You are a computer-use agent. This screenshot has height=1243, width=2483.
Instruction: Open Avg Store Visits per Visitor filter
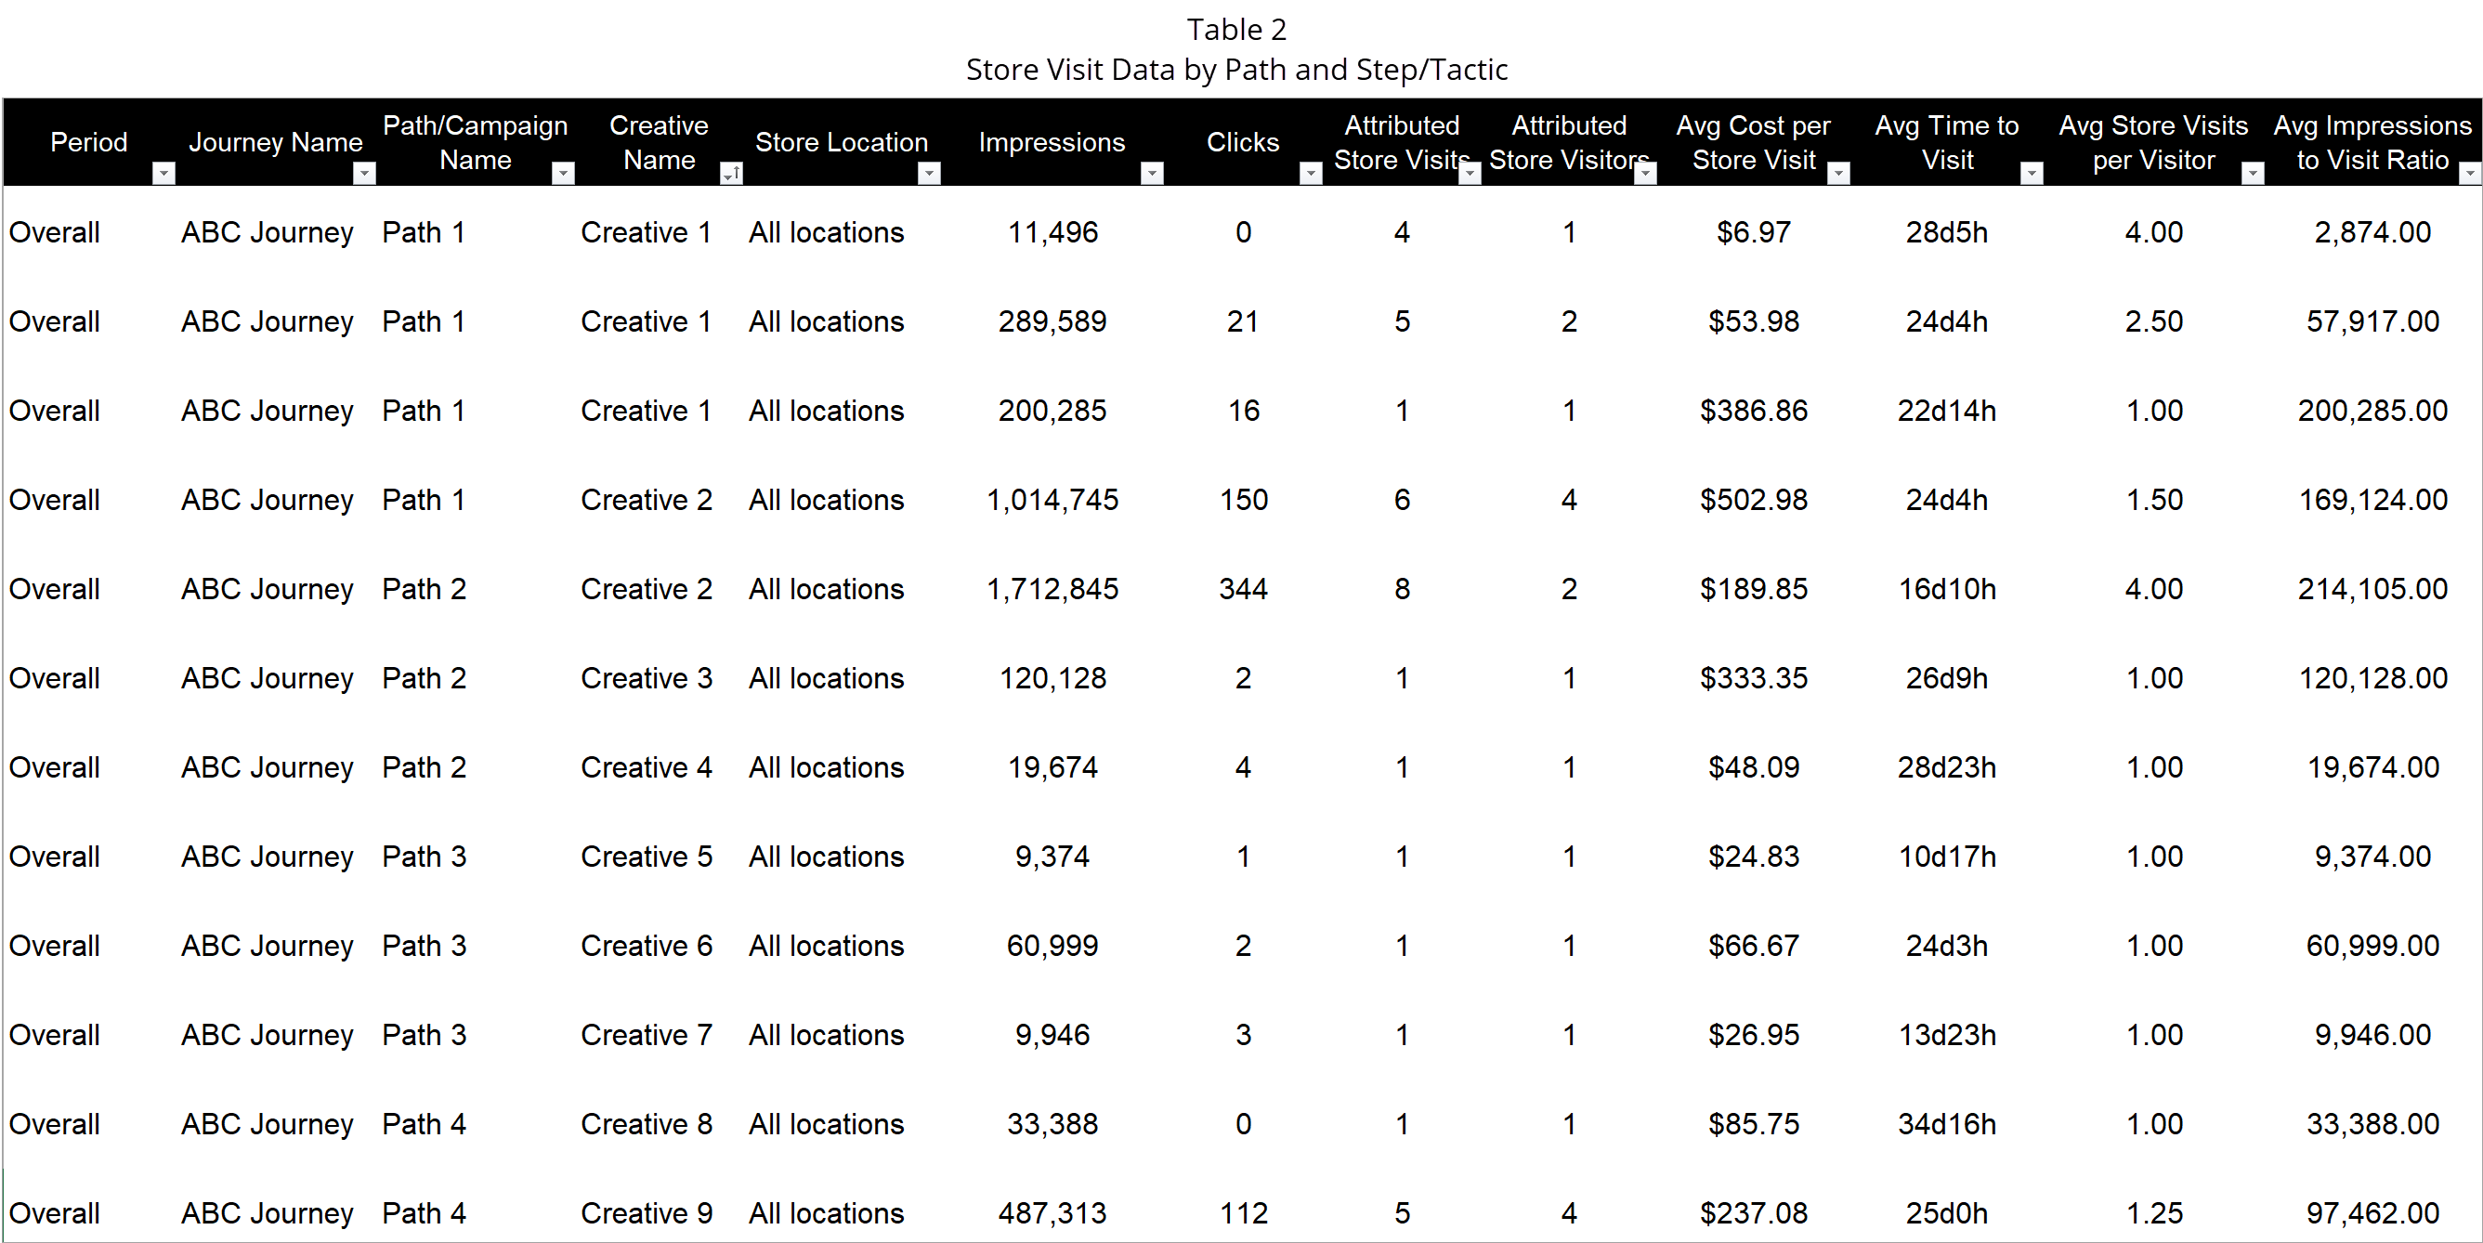[2253, 173]
